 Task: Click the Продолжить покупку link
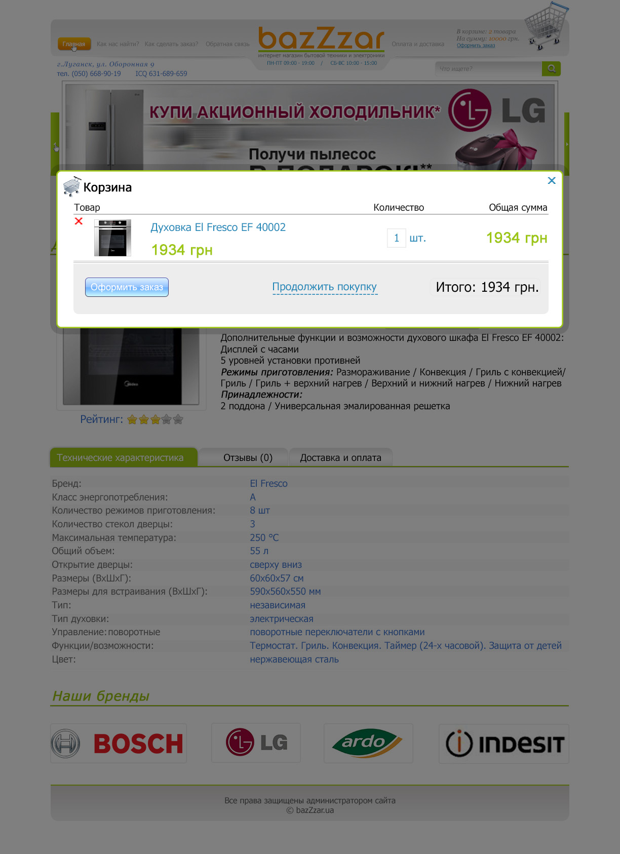tap(325, 287)
